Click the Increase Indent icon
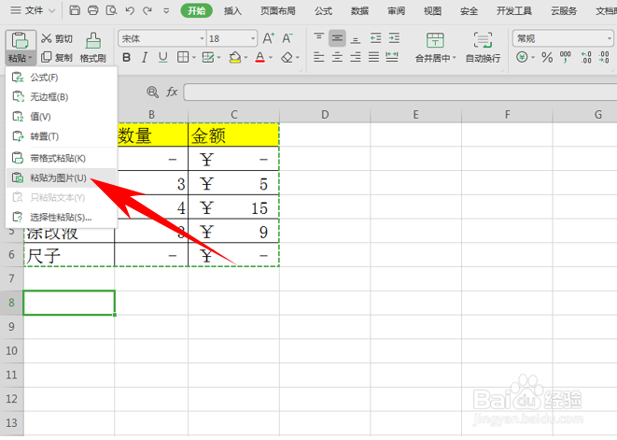Screen dimensions: 617x440 394,38
